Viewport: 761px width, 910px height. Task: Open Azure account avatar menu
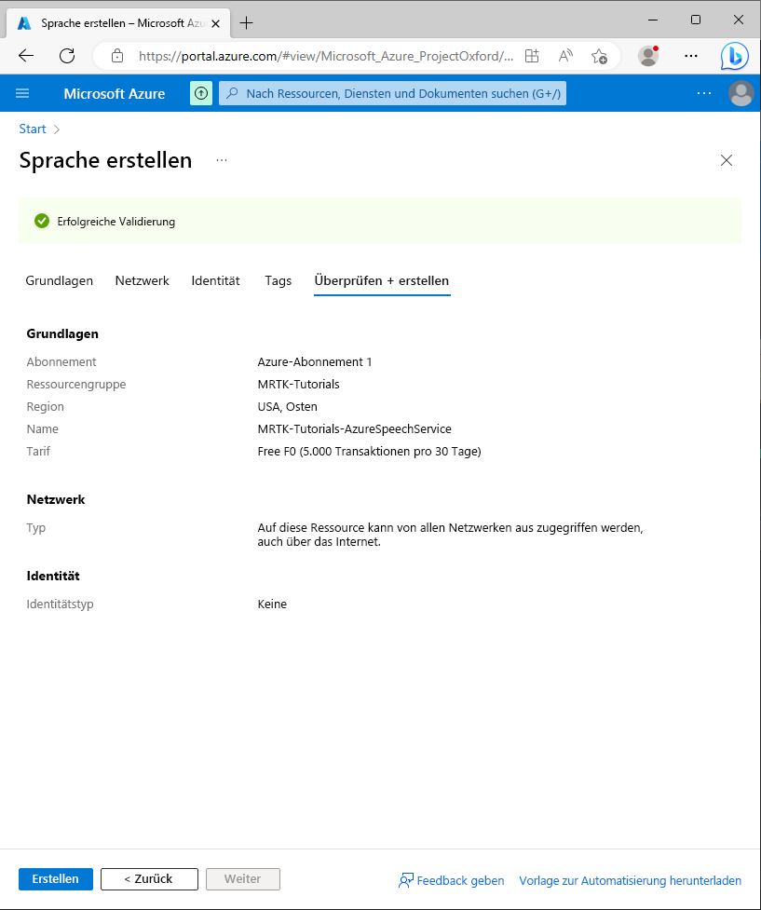tap(741, 93)
